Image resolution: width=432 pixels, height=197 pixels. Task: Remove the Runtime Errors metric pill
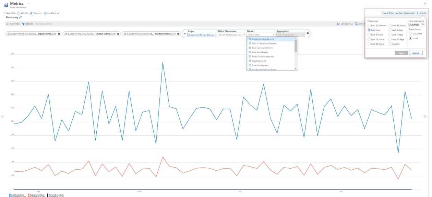pos(178,34)
